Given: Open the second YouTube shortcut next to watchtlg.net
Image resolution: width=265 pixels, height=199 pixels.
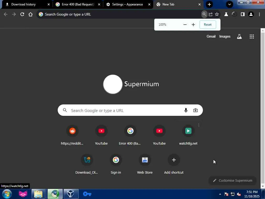Looking at the screenshot, I should point(159,135).
